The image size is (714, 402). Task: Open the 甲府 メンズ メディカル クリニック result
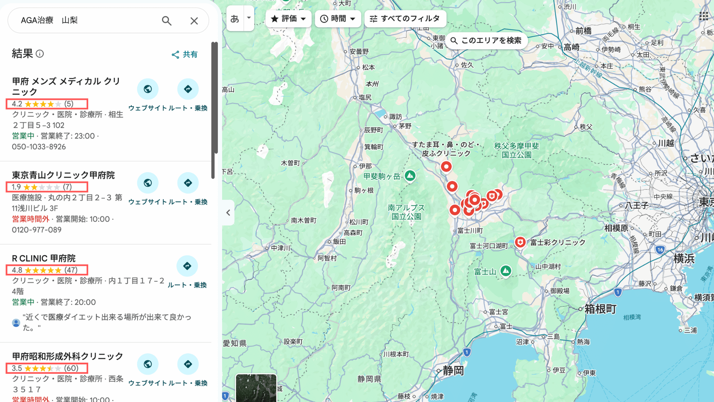tap(66, 86)
